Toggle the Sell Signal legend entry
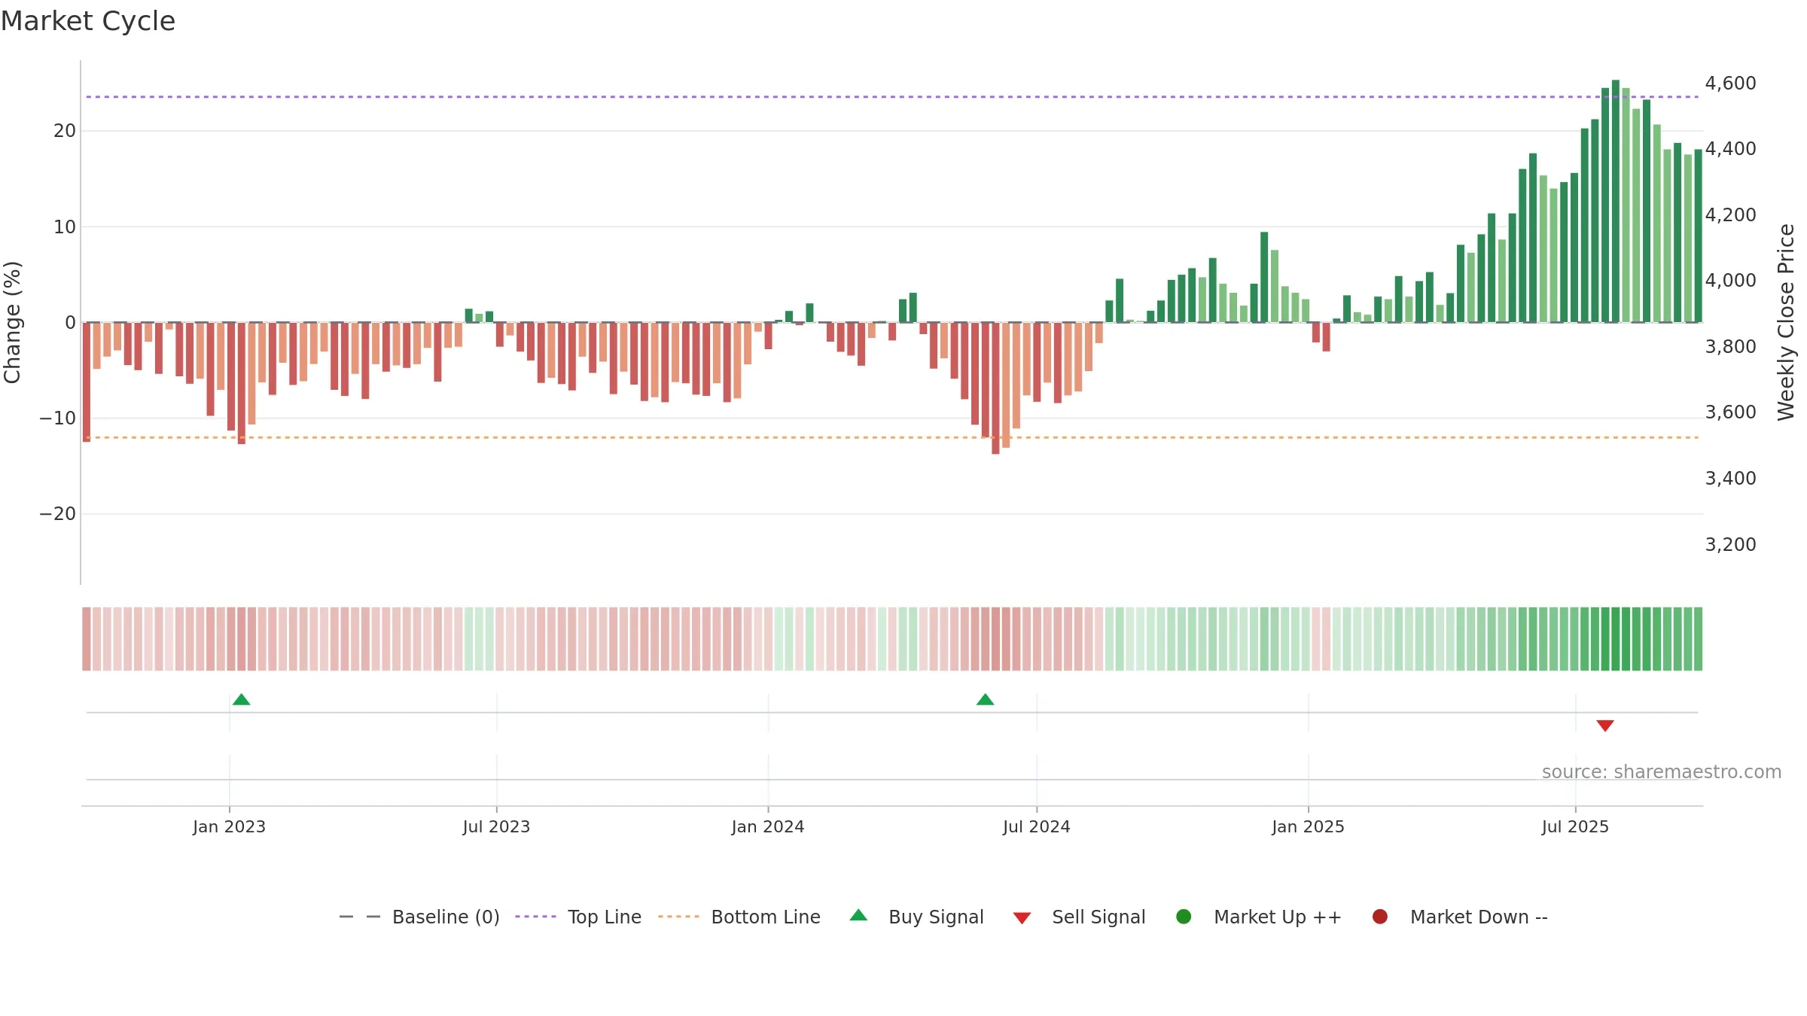 click(x=1079, y=917)
